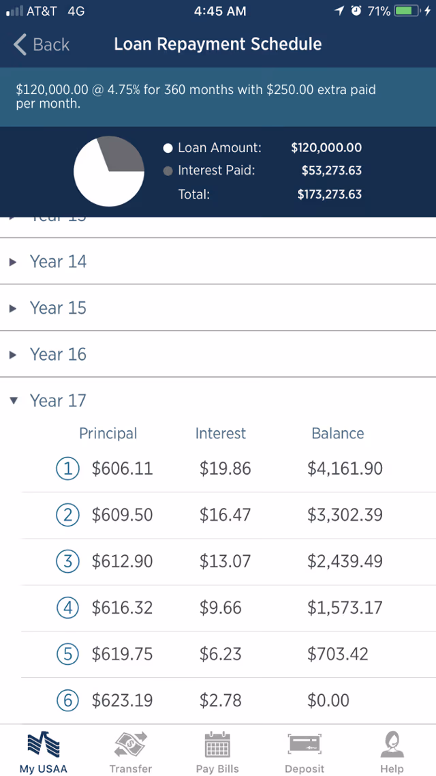
Task: Select the $703.42 balance row
Action: (x=228, y=654)
